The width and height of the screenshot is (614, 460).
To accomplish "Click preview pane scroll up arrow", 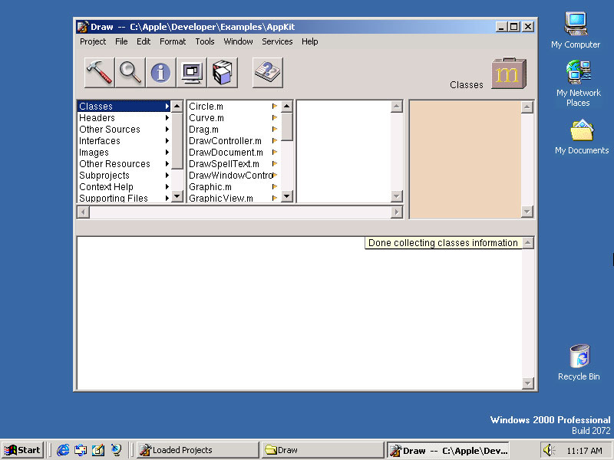I will [527, 107].
